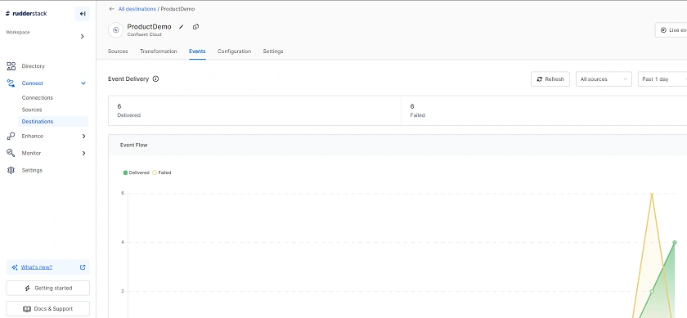This screenshot has width=687, height=318.
Task: Click the Connect pipeline icon
Action: coord(11,83)
